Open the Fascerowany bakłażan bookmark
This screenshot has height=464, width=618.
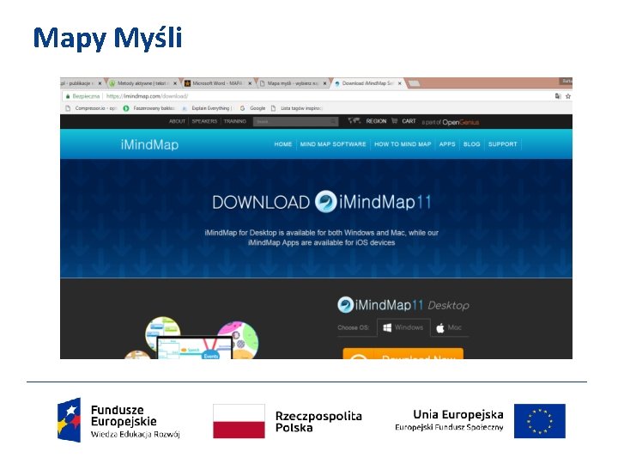(149, 108)
